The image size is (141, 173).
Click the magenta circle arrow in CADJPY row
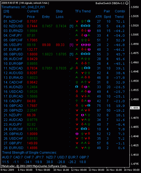[x=89, y=101]
